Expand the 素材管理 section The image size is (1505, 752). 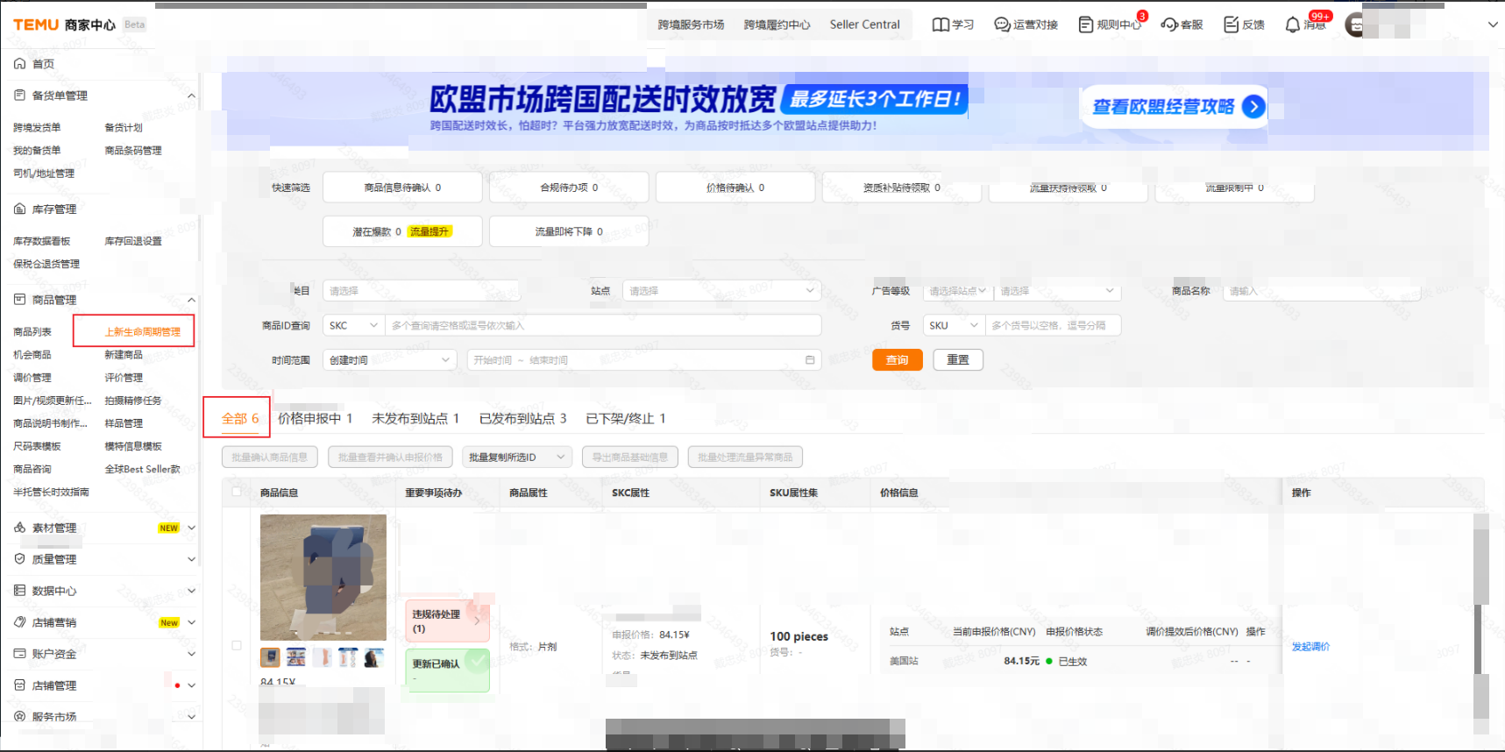tap(191, 528)
